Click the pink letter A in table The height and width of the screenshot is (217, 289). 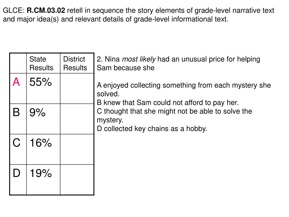point(16,82)
